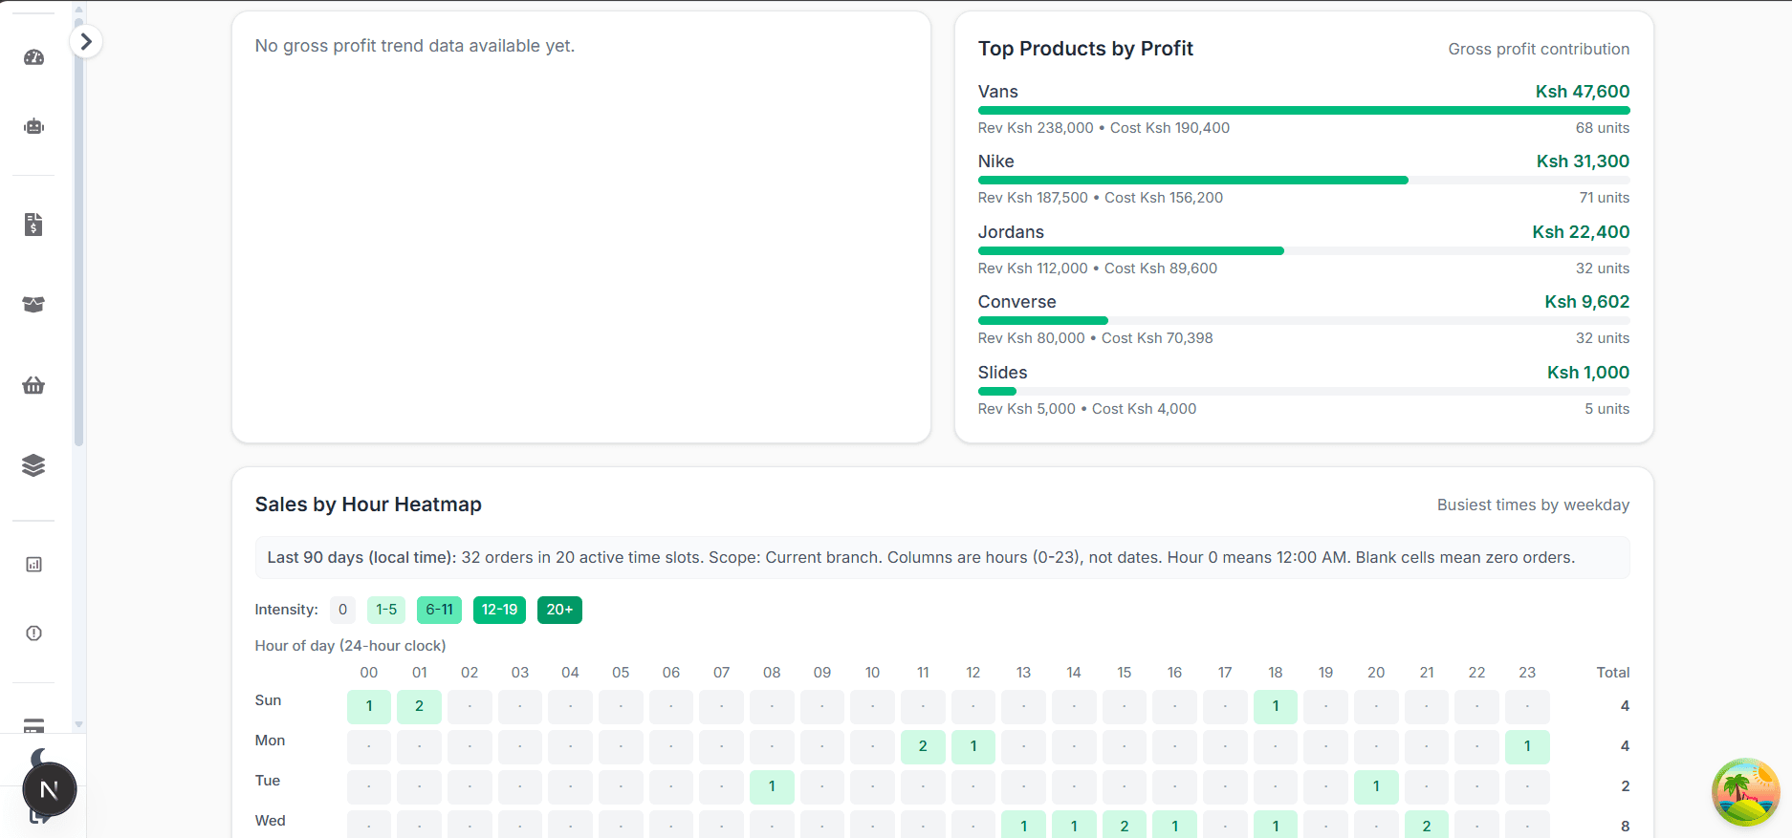The height and width of the screenshot is (838, 1792).
Task: Click the Vans profit progress bar
Action: click(1303, 111)
